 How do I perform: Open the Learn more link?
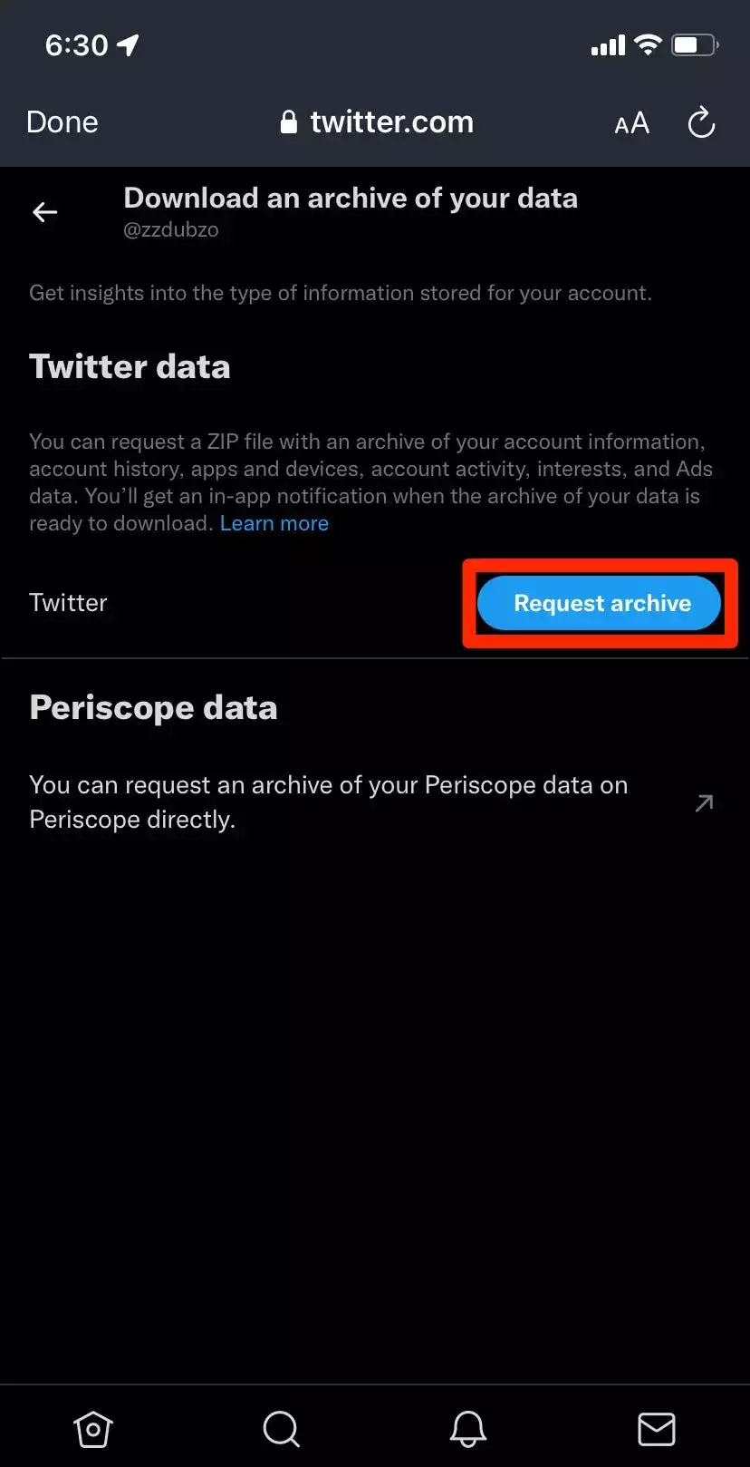pos(274,523)
